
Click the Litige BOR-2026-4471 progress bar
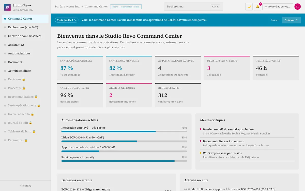[124, 141]
